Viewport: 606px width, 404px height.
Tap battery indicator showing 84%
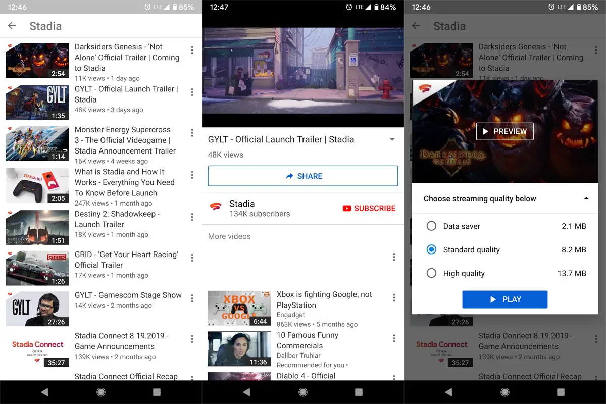pos(384,7)
